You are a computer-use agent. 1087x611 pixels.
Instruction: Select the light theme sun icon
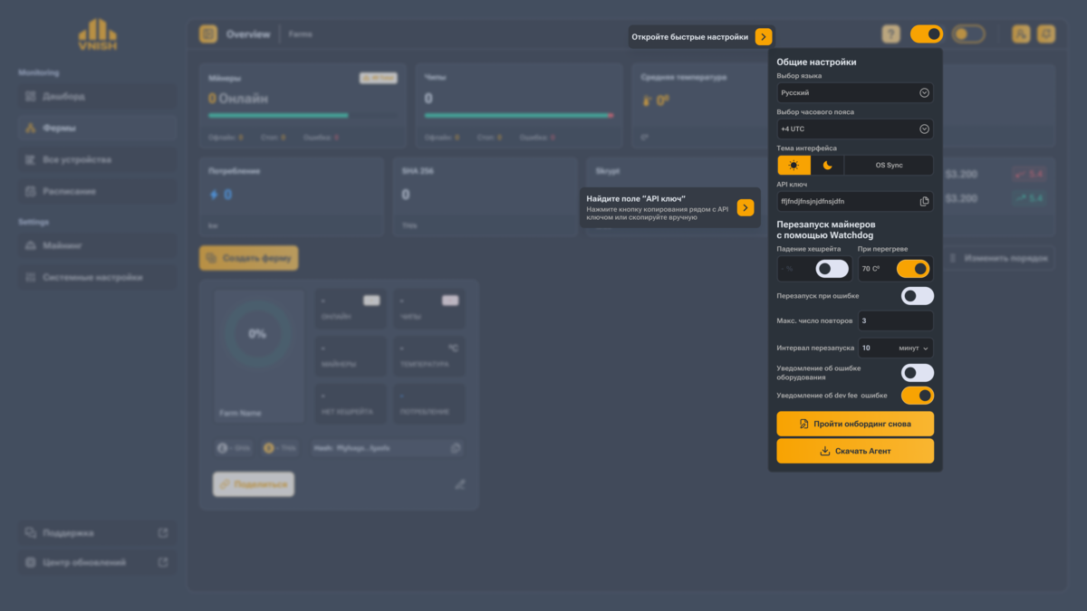794,166
